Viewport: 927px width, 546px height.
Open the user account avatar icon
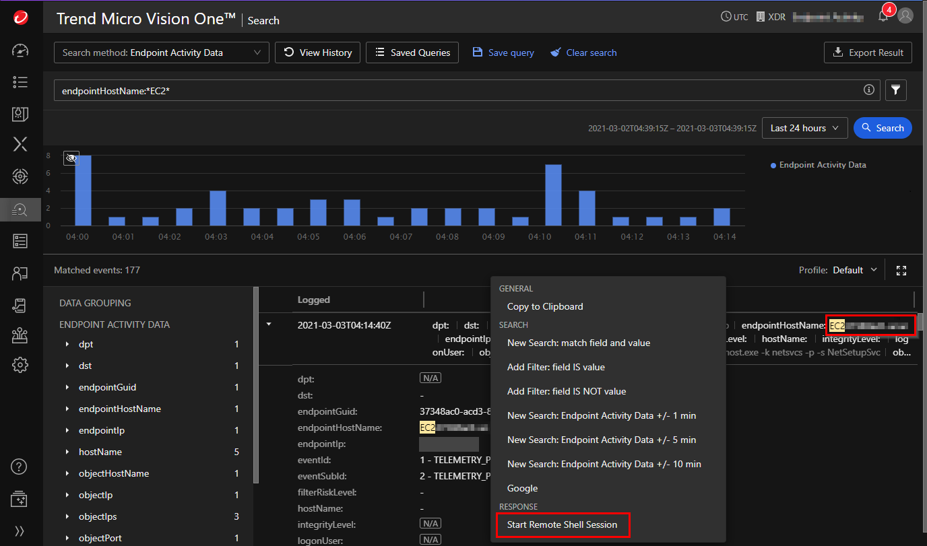click(905, 16)
